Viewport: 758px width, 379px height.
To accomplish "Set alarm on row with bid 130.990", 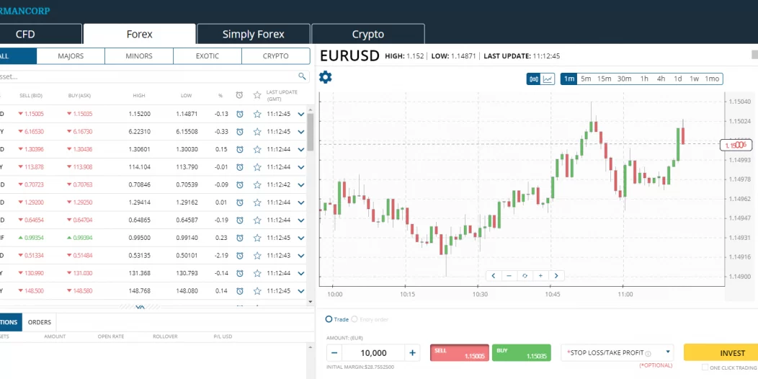I will 240,274.
